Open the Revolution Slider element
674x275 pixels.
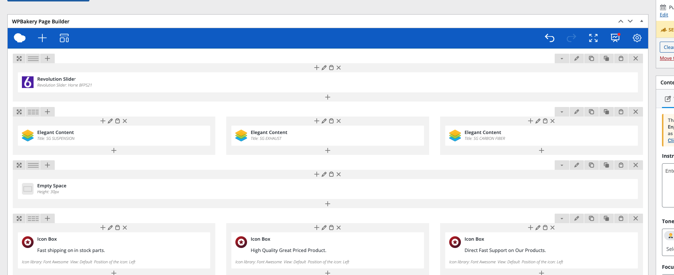328,82
